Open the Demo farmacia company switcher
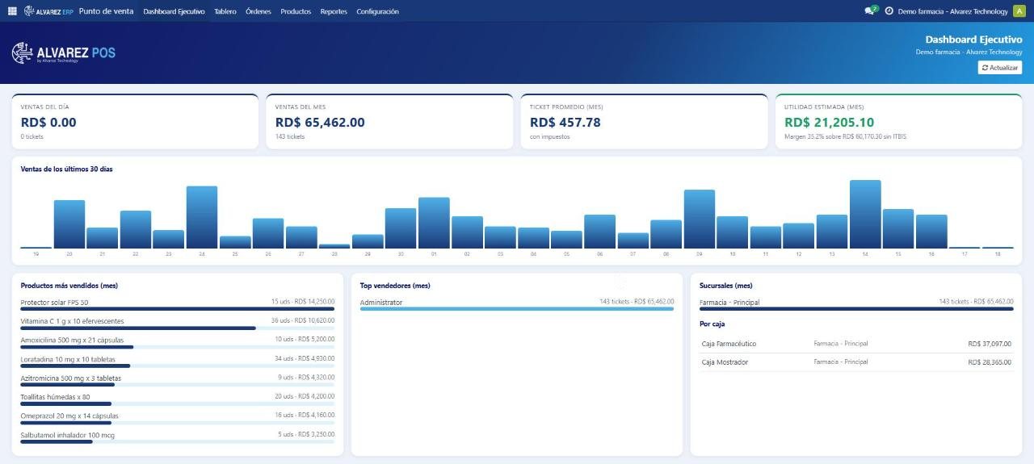This screenshot has height=464, width=1034. (952, 11)
